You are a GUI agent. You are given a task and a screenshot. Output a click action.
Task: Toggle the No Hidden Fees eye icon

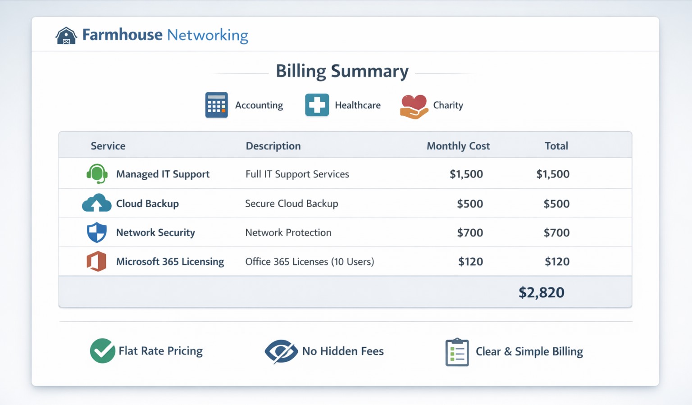point(281,351)
